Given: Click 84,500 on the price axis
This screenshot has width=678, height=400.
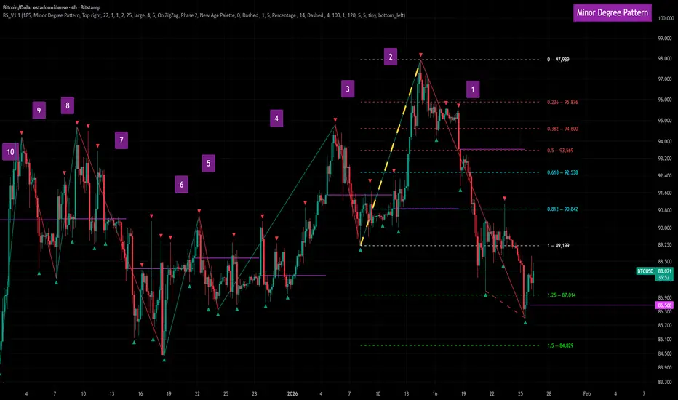Looking at the screenshot, I should 666,353.
